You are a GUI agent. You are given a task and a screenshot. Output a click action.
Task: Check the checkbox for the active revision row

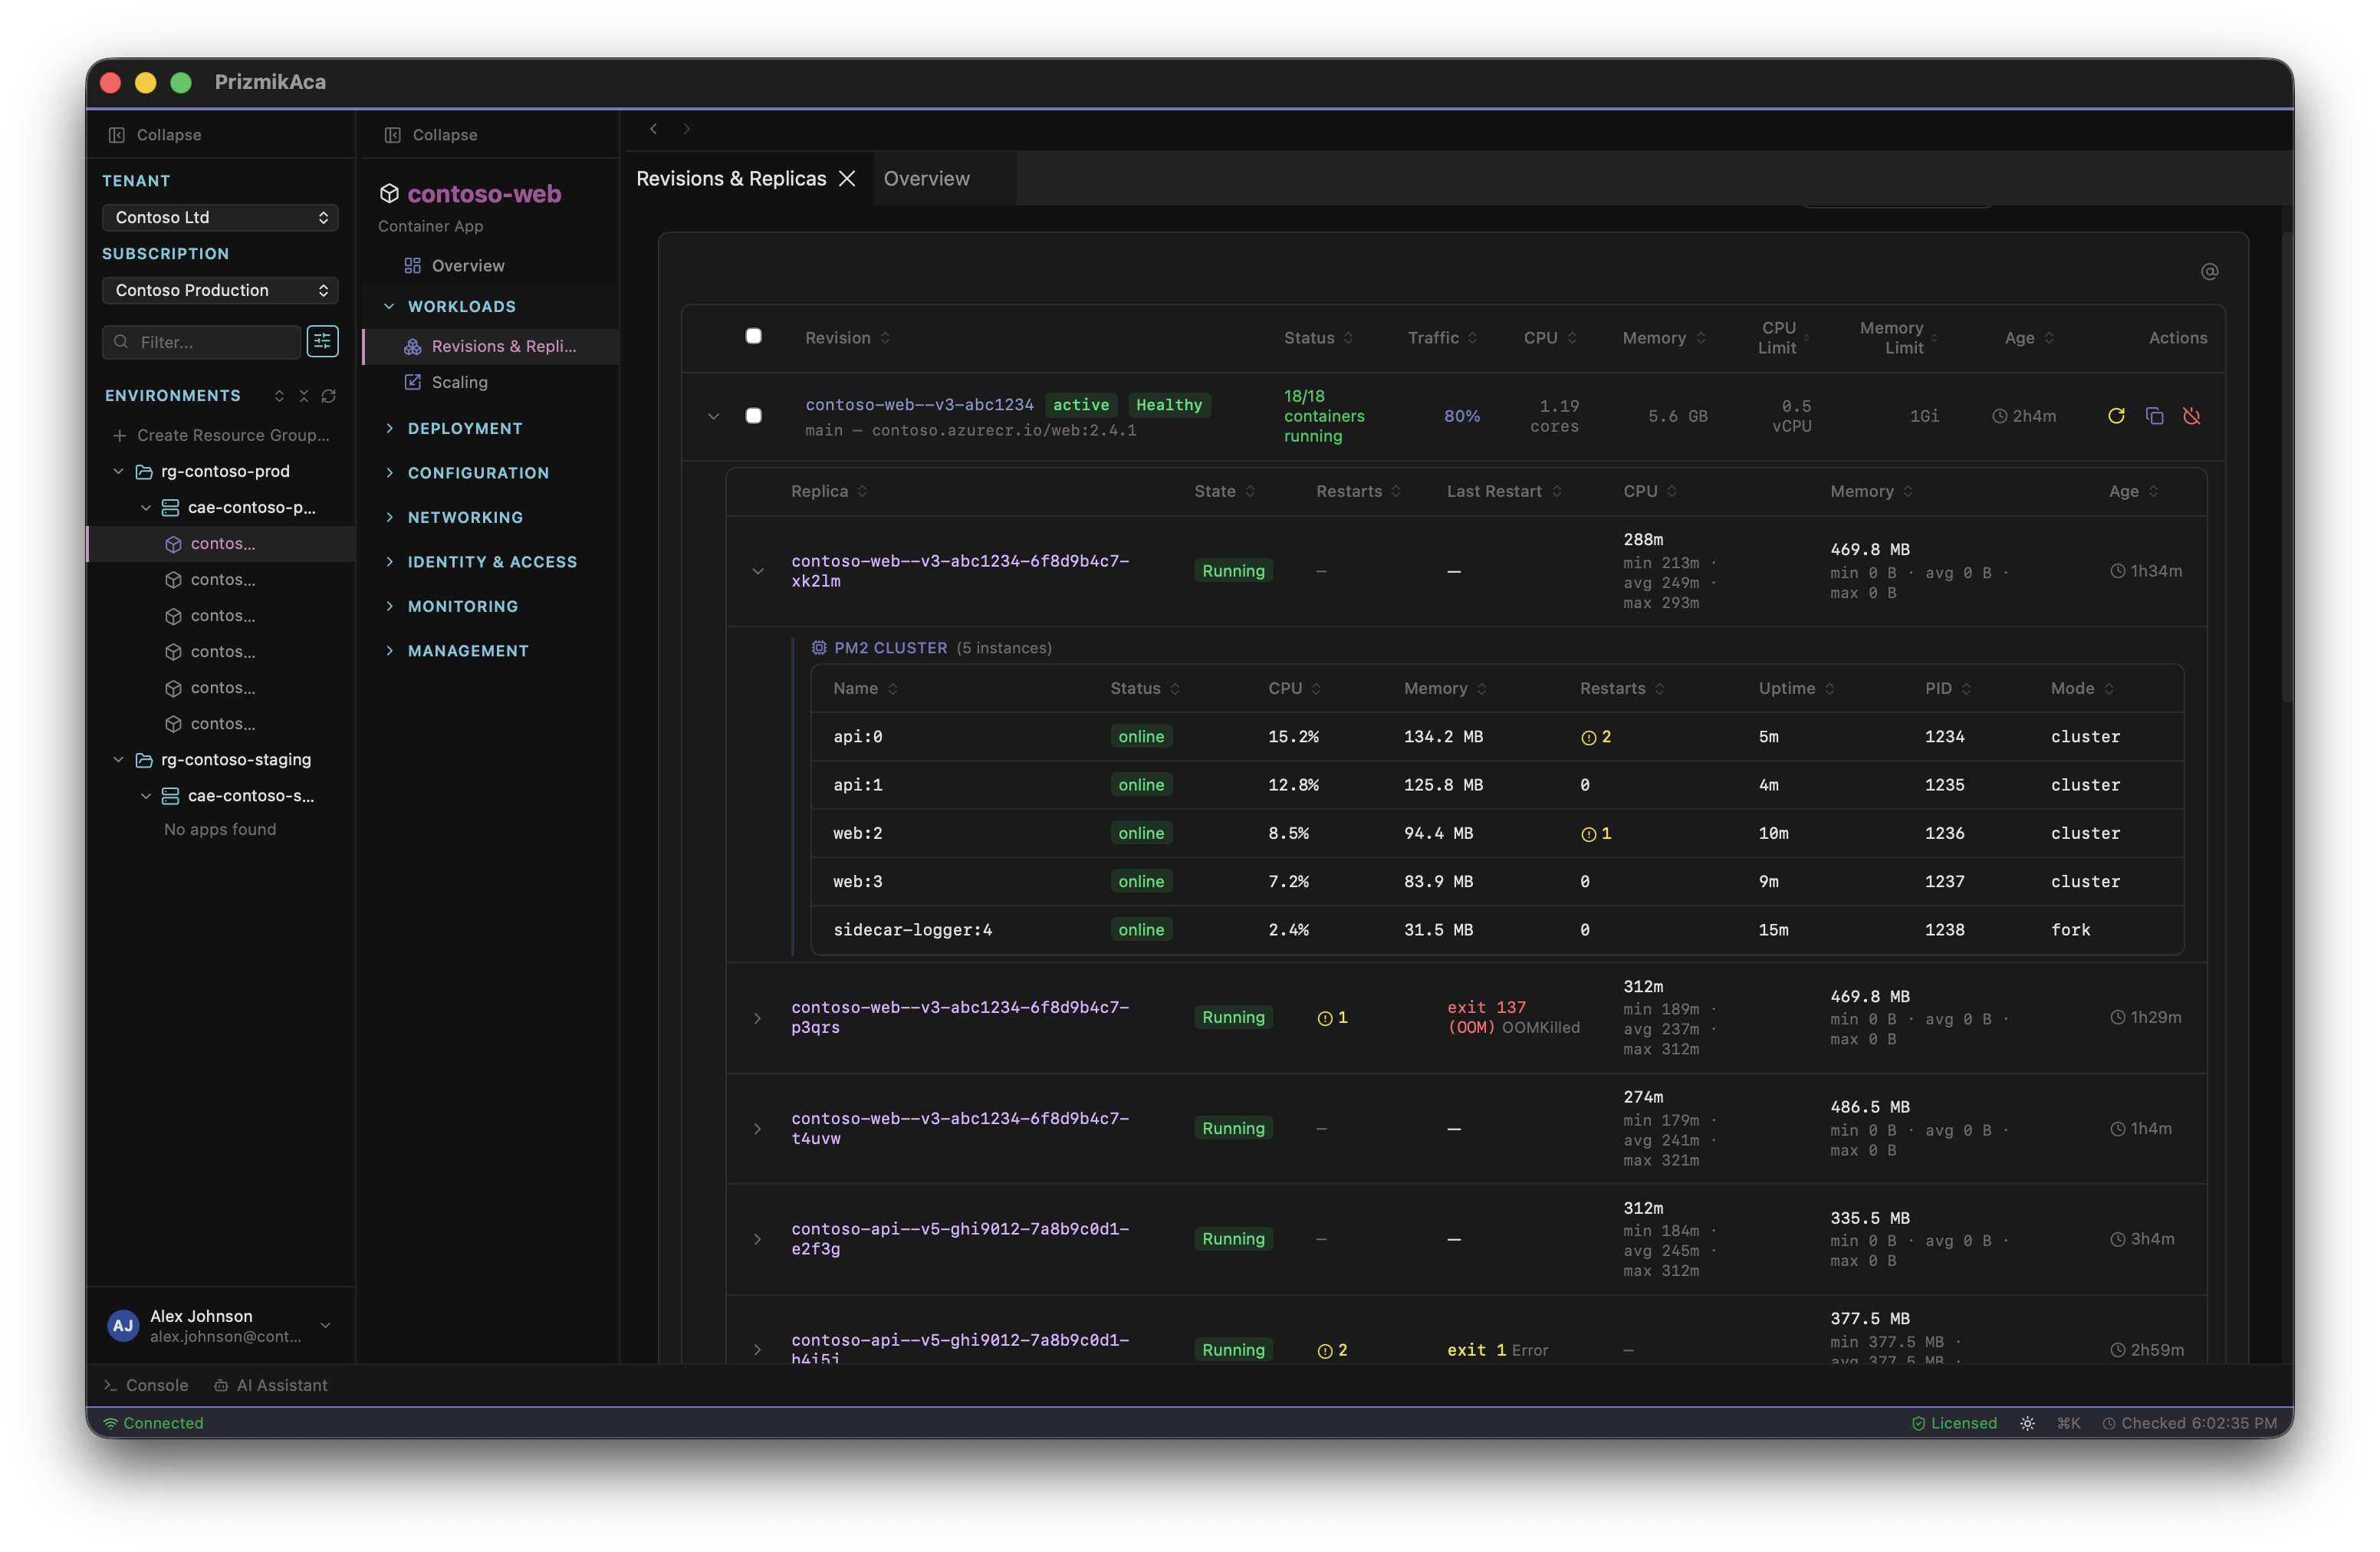click(754, 415)
